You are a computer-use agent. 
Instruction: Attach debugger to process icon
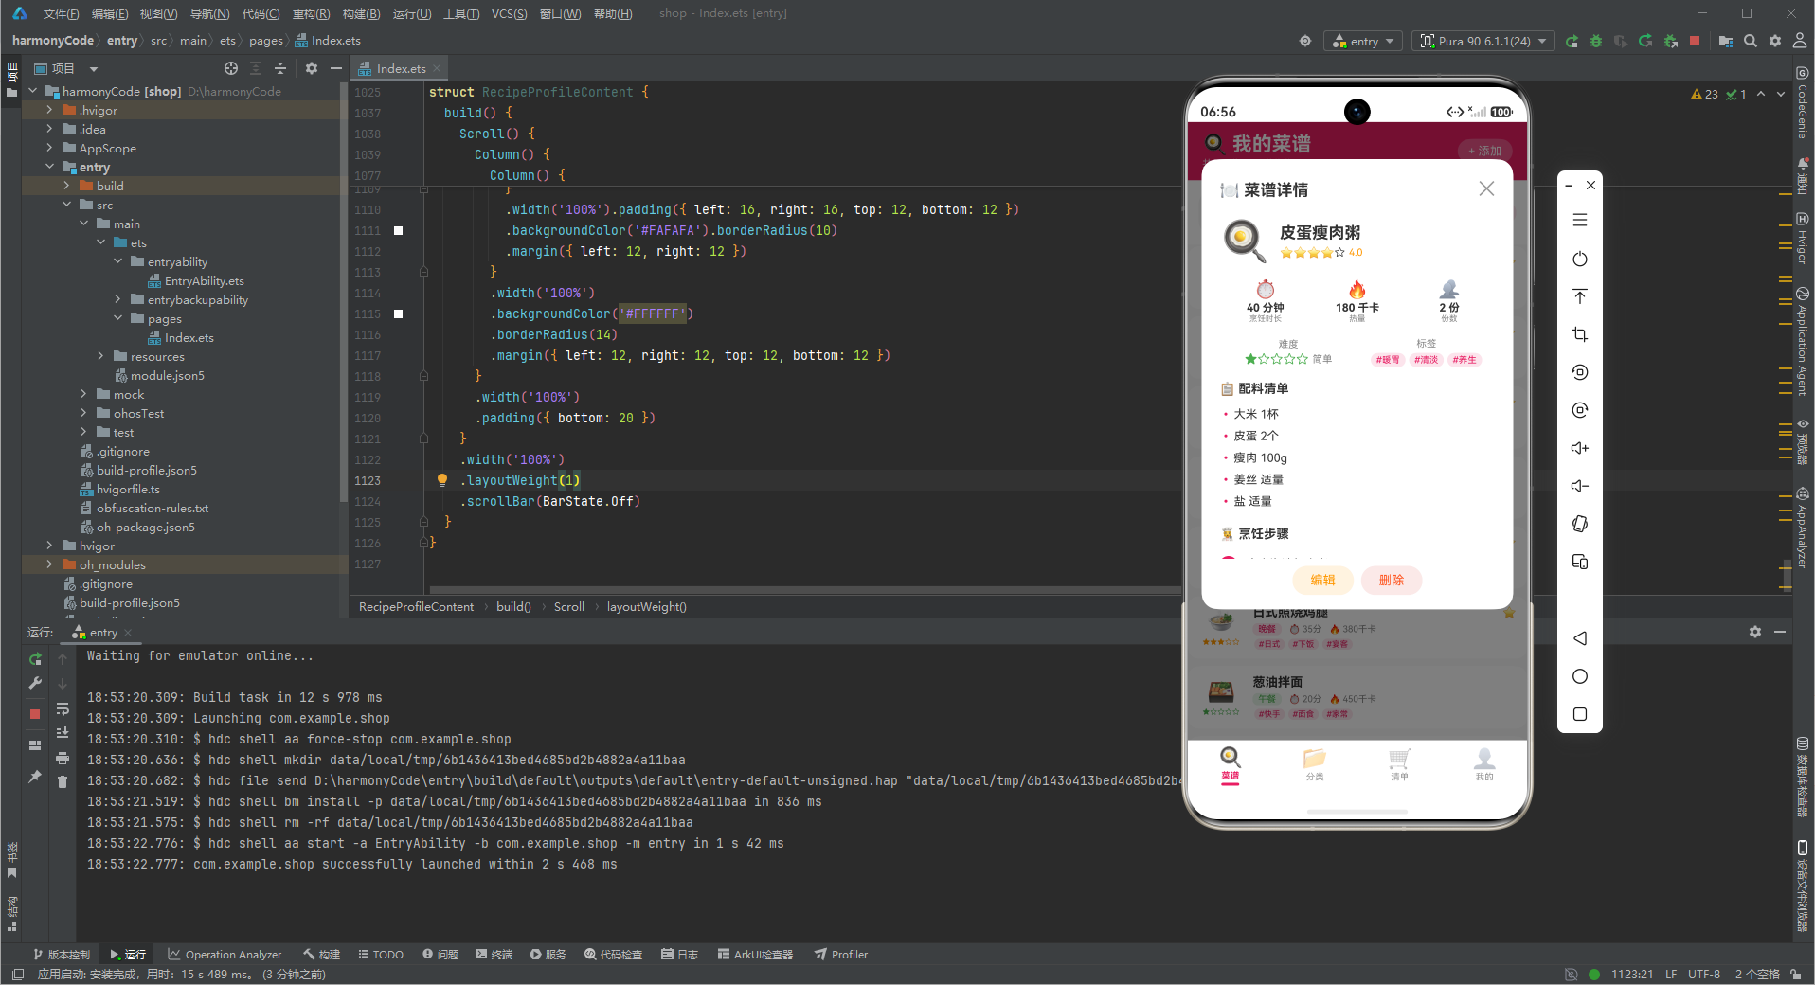1670,41
